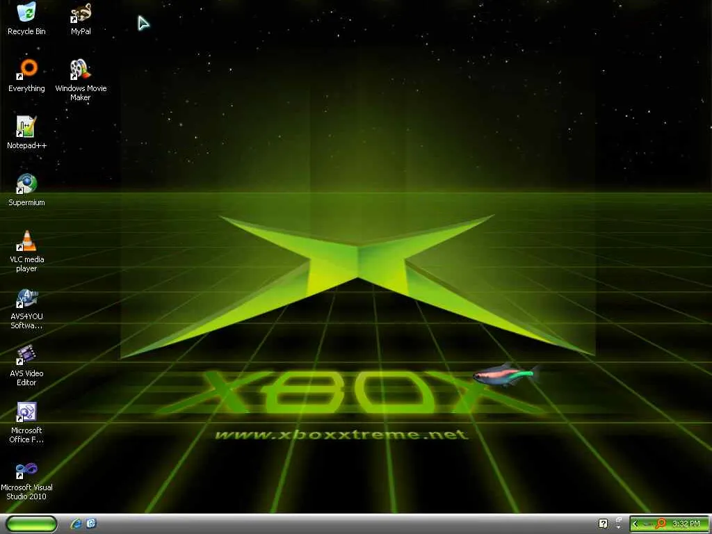Select the AVS Video Editor shortcut
712x534 pixels.
point(26,366)
